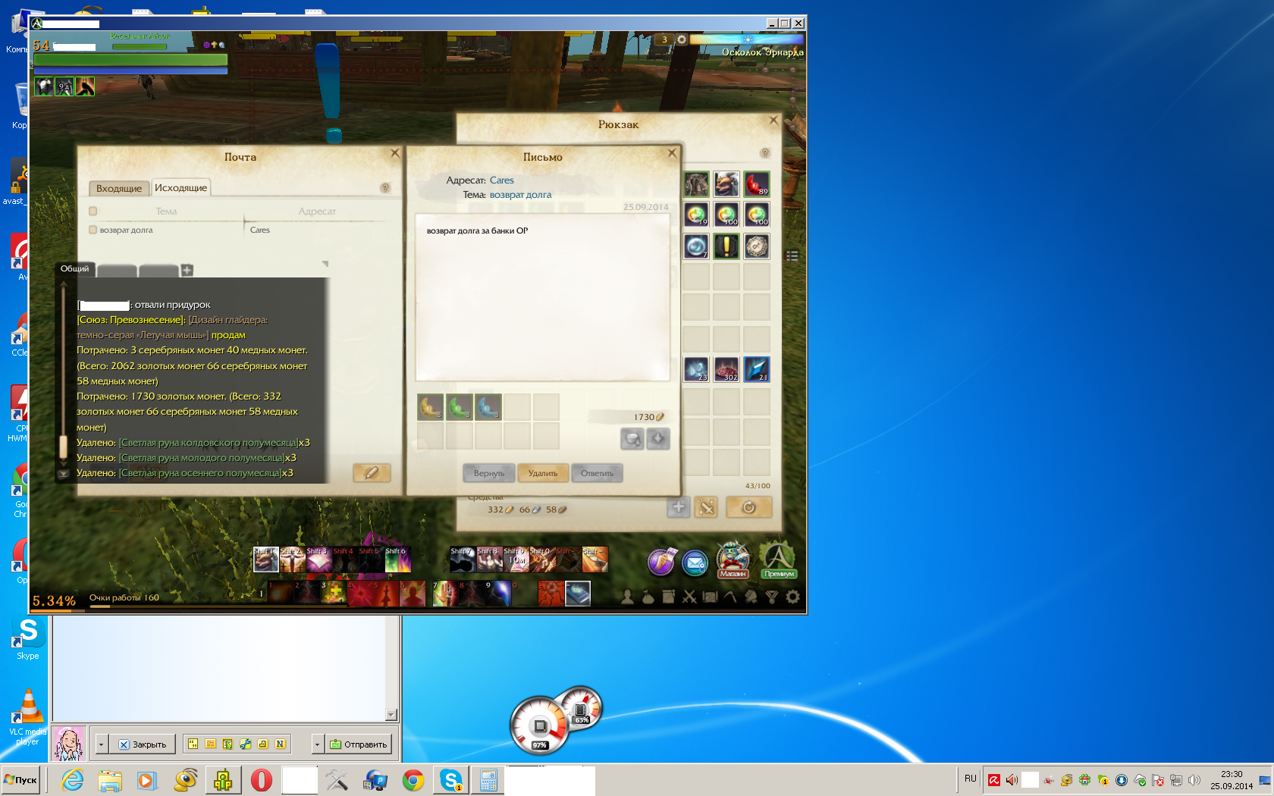Click the refresh button in backpack

pyautogui.click(x=748, y=507)
